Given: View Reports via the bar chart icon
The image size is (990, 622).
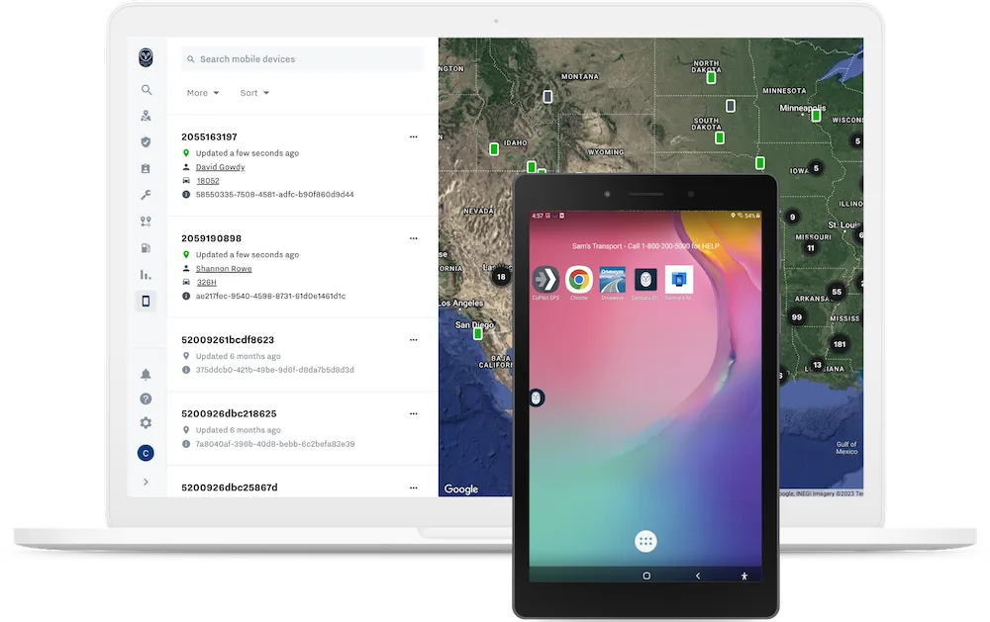Looking at the screenshot, I should click(x=146, y=274).
